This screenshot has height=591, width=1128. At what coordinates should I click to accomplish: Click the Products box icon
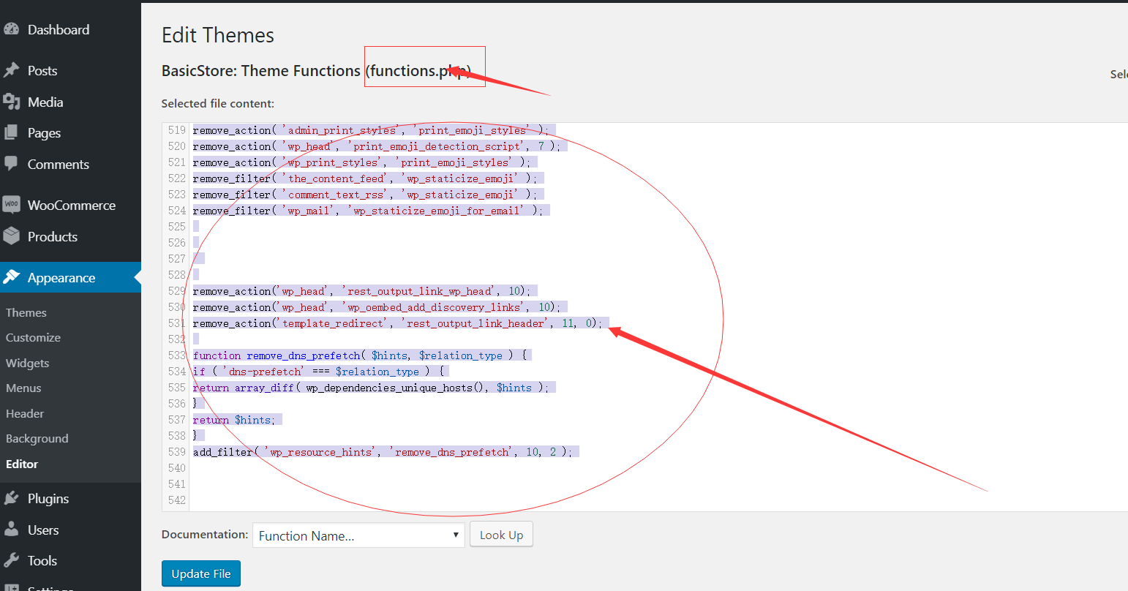[x=12, y=237]
